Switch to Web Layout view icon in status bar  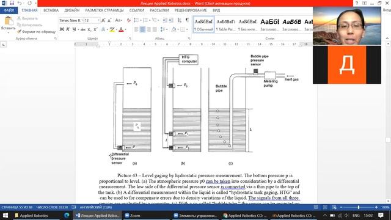[x=334, y=207]
